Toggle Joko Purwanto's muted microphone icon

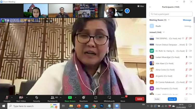pyautogui.click(x=186, y=88)
